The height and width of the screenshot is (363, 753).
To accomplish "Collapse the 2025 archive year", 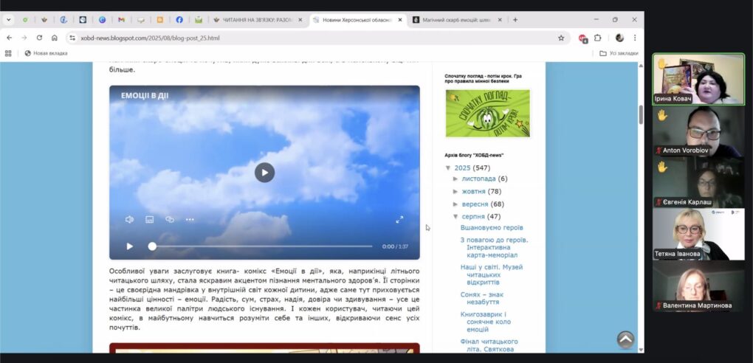I will (x=448, y=168).
